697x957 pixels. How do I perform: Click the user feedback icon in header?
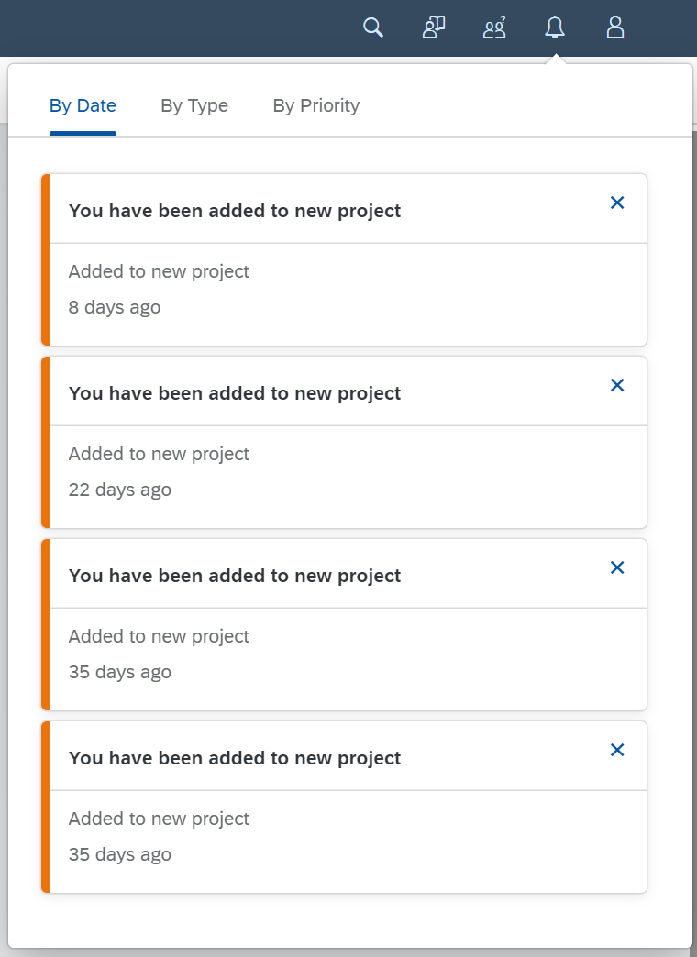point(433,27)
